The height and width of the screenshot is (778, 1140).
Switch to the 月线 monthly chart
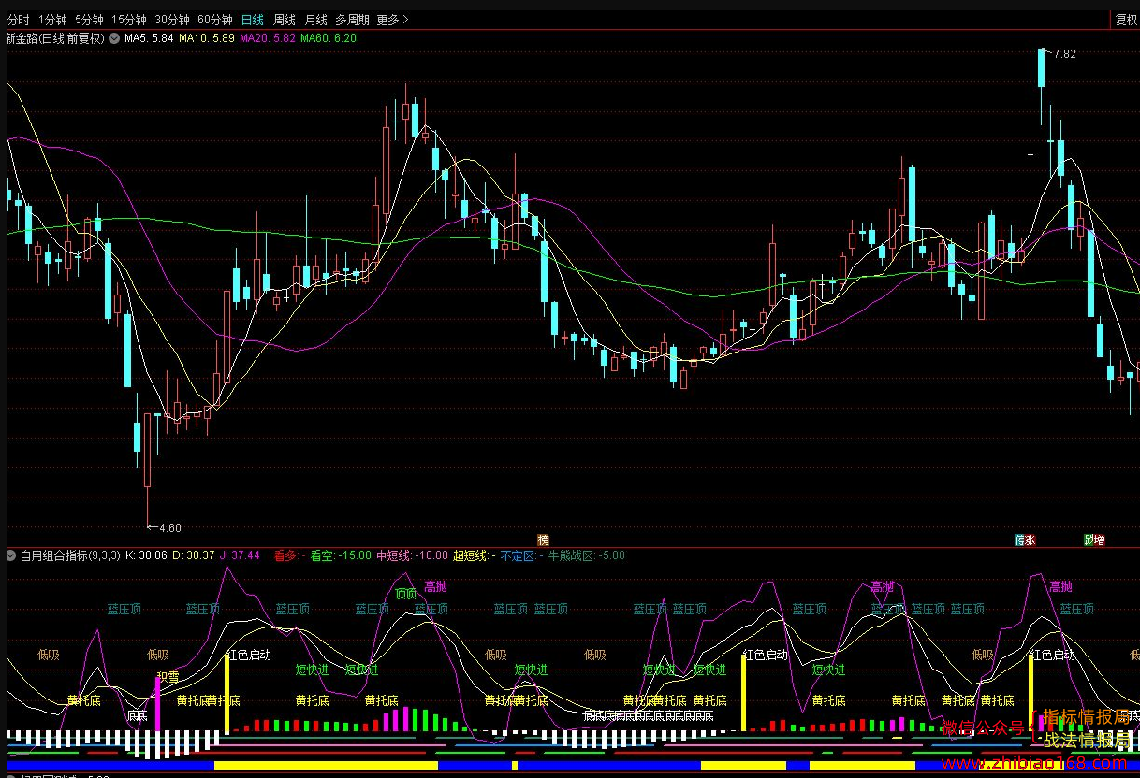point(316,20)
